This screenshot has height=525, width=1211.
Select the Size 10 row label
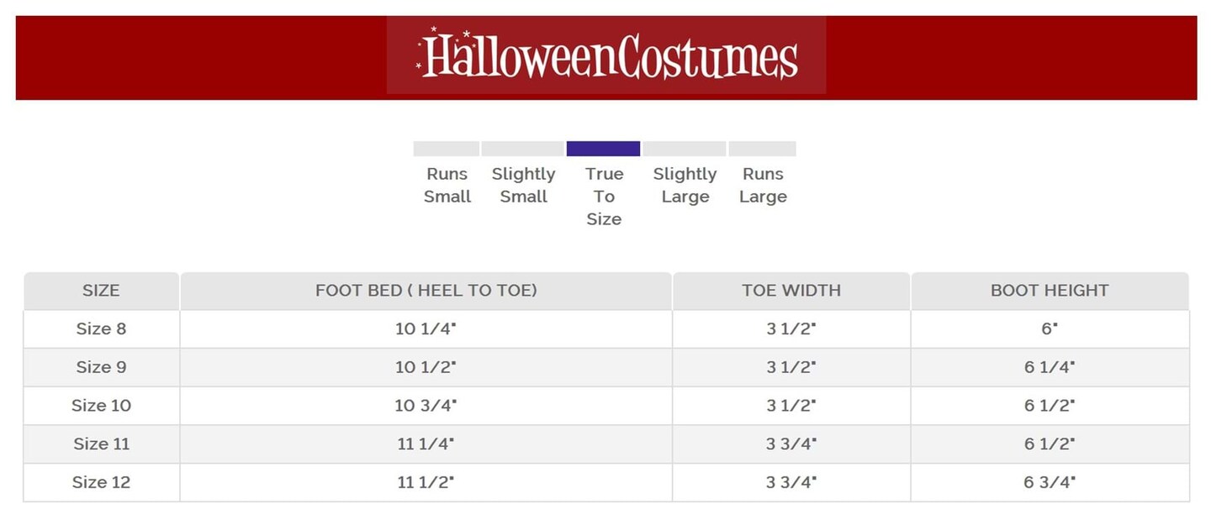pyautogui.click(x=101, y=406)
